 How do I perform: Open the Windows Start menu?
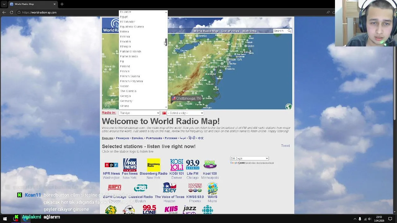pyautogui.click(x=5, y=219)
